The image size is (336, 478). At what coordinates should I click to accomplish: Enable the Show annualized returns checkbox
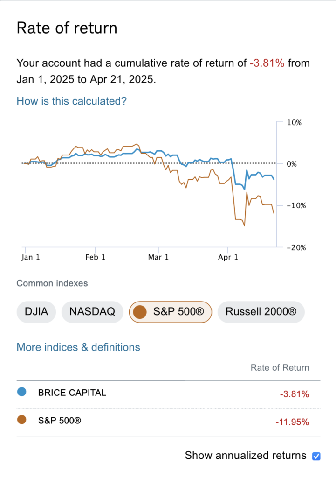[x=316, y=456]
